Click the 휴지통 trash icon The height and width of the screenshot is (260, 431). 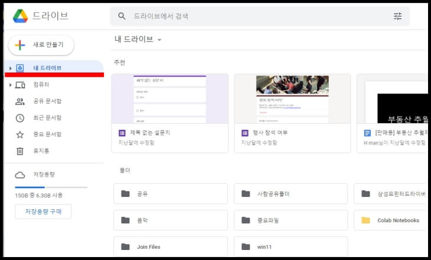(20, 151)
